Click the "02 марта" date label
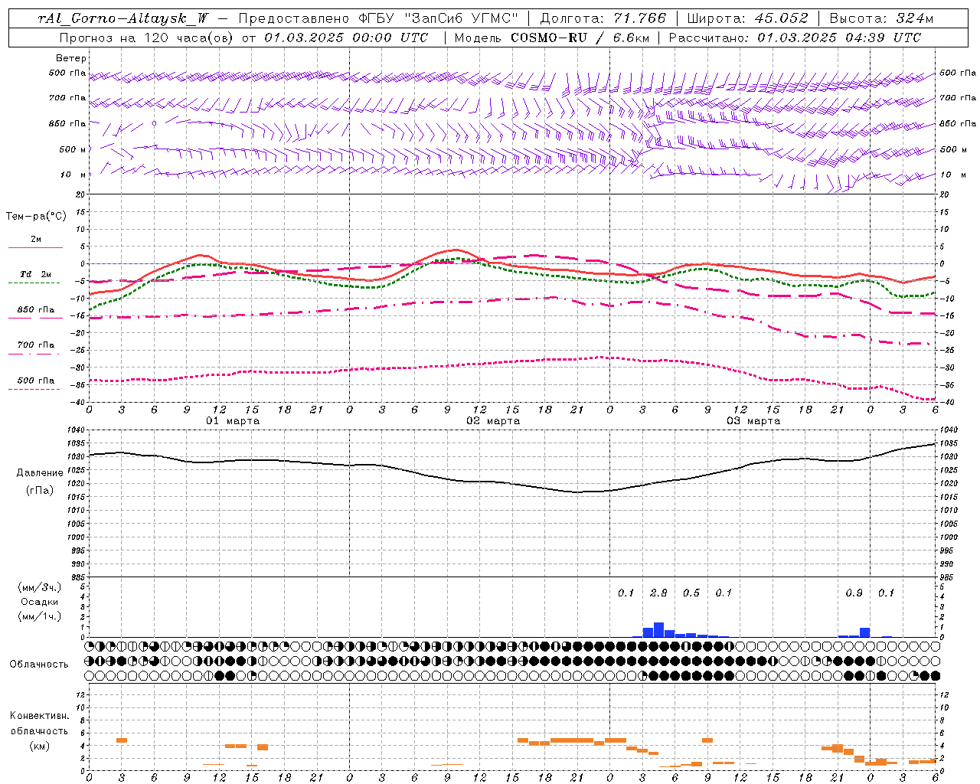This screenshot has height=784, width=980. pyautogui.click(x=493, y=421)
